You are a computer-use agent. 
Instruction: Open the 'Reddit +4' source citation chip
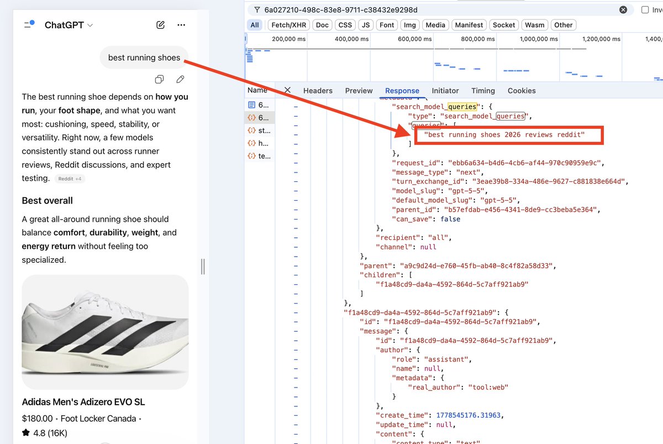point(70,179)
